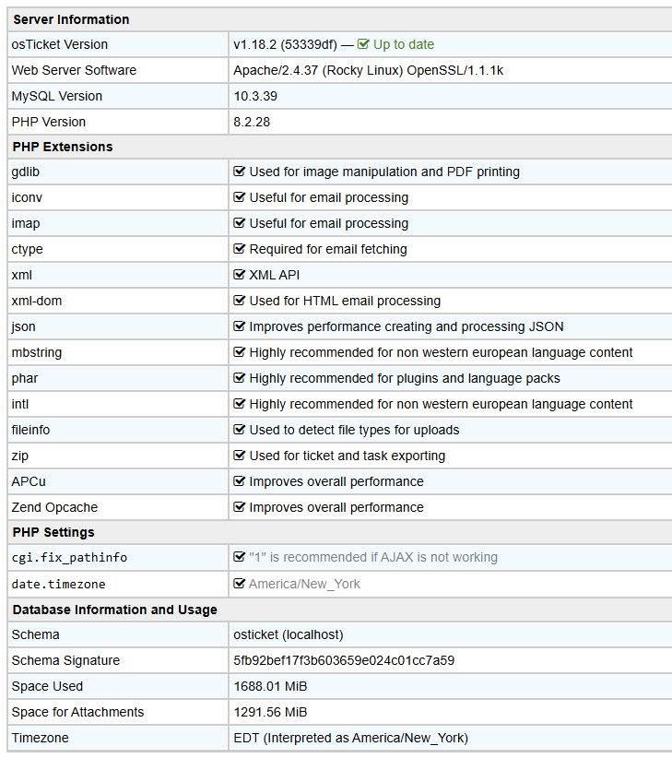This screenshot has height=770, width=672.
Task: Click the XML API check mark icon
Action: [240, 275]
